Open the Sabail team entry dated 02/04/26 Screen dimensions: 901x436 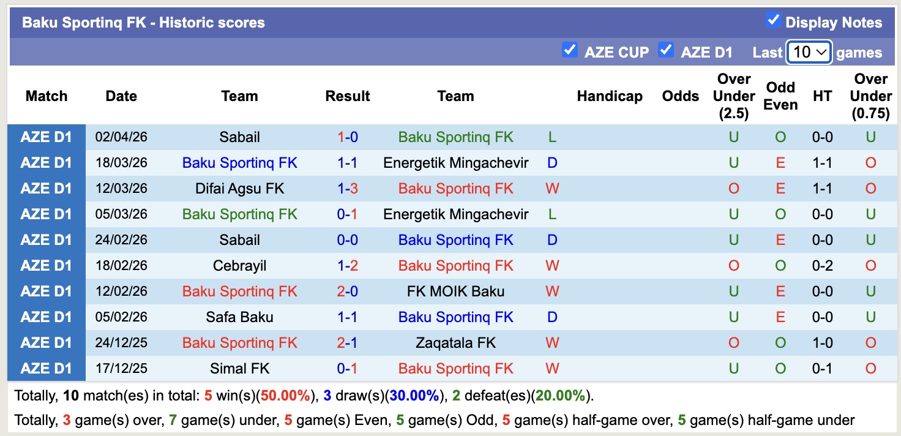point(239,137)
